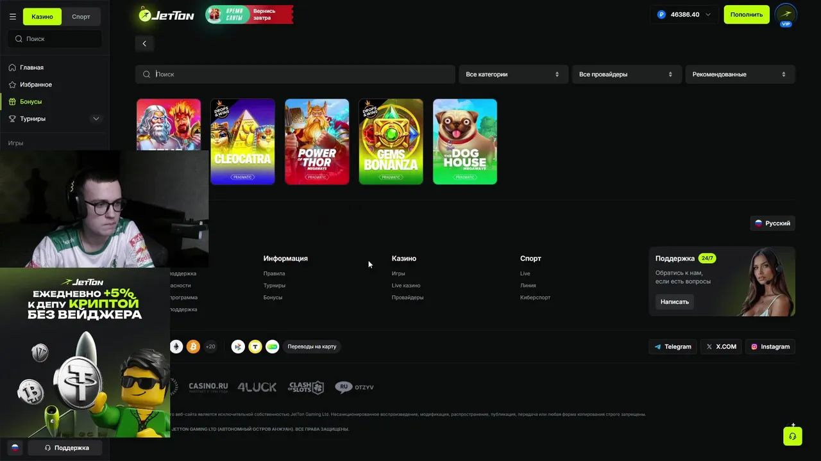Open the Игры footer link

398,273
